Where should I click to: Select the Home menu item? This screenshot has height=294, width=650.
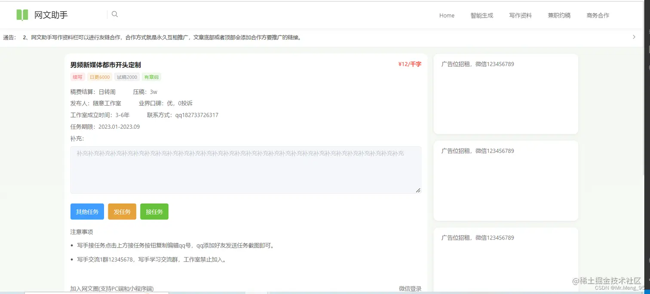(447, 15)
